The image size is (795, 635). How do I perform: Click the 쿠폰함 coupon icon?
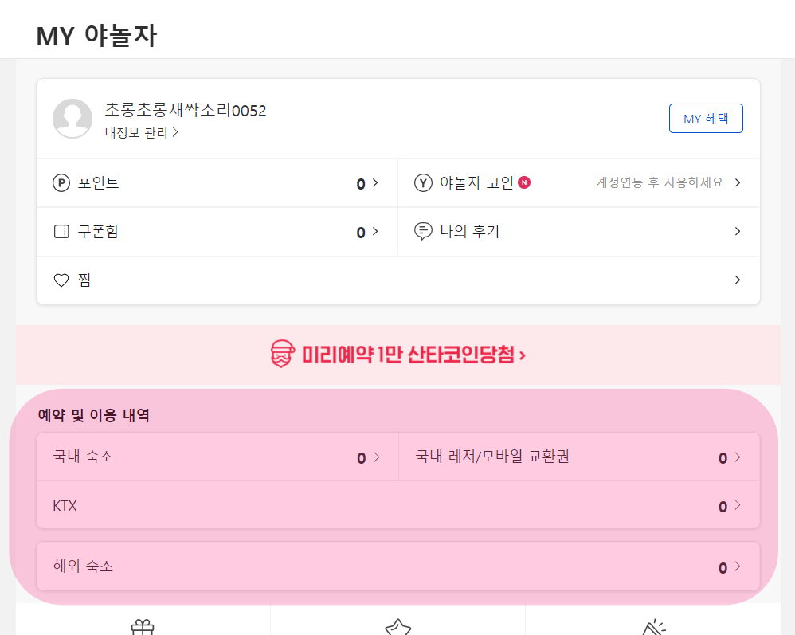coord(61,232)
